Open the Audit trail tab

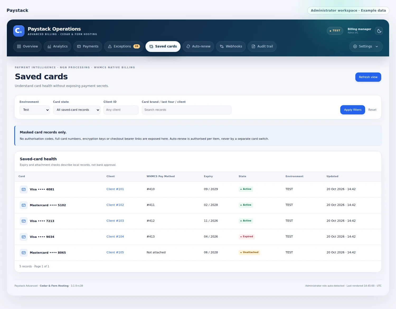pyautogui.click(x=262, y=46)
